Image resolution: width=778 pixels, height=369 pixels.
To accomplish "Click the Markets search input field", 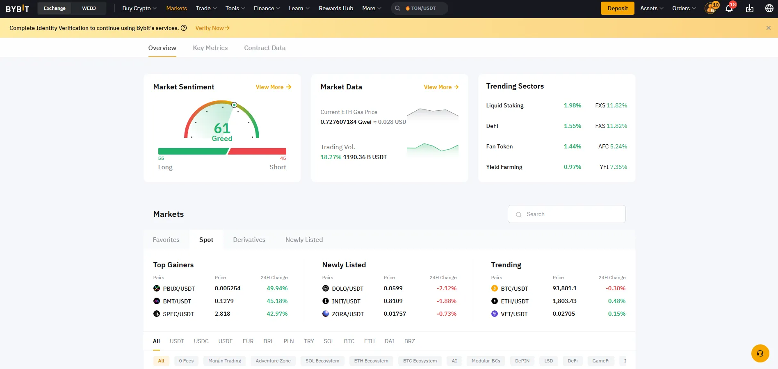I will tap(566, 214).
